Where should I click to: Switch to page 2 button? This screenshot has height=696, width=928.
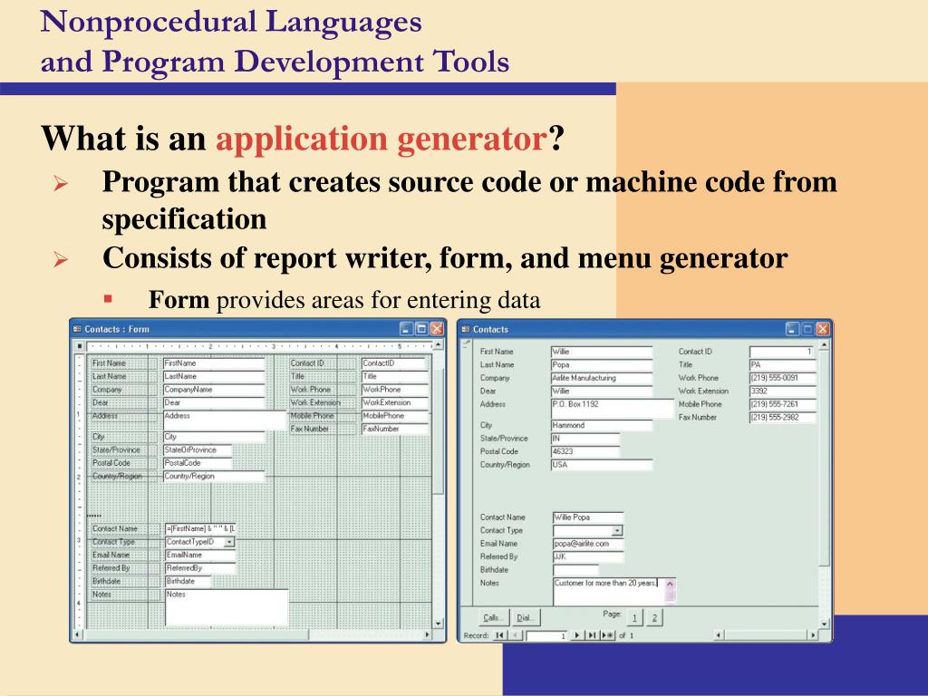click(654, 617)
